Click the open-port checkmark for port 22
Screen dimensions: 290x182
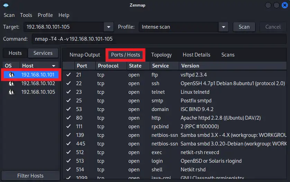click(69, 83)
